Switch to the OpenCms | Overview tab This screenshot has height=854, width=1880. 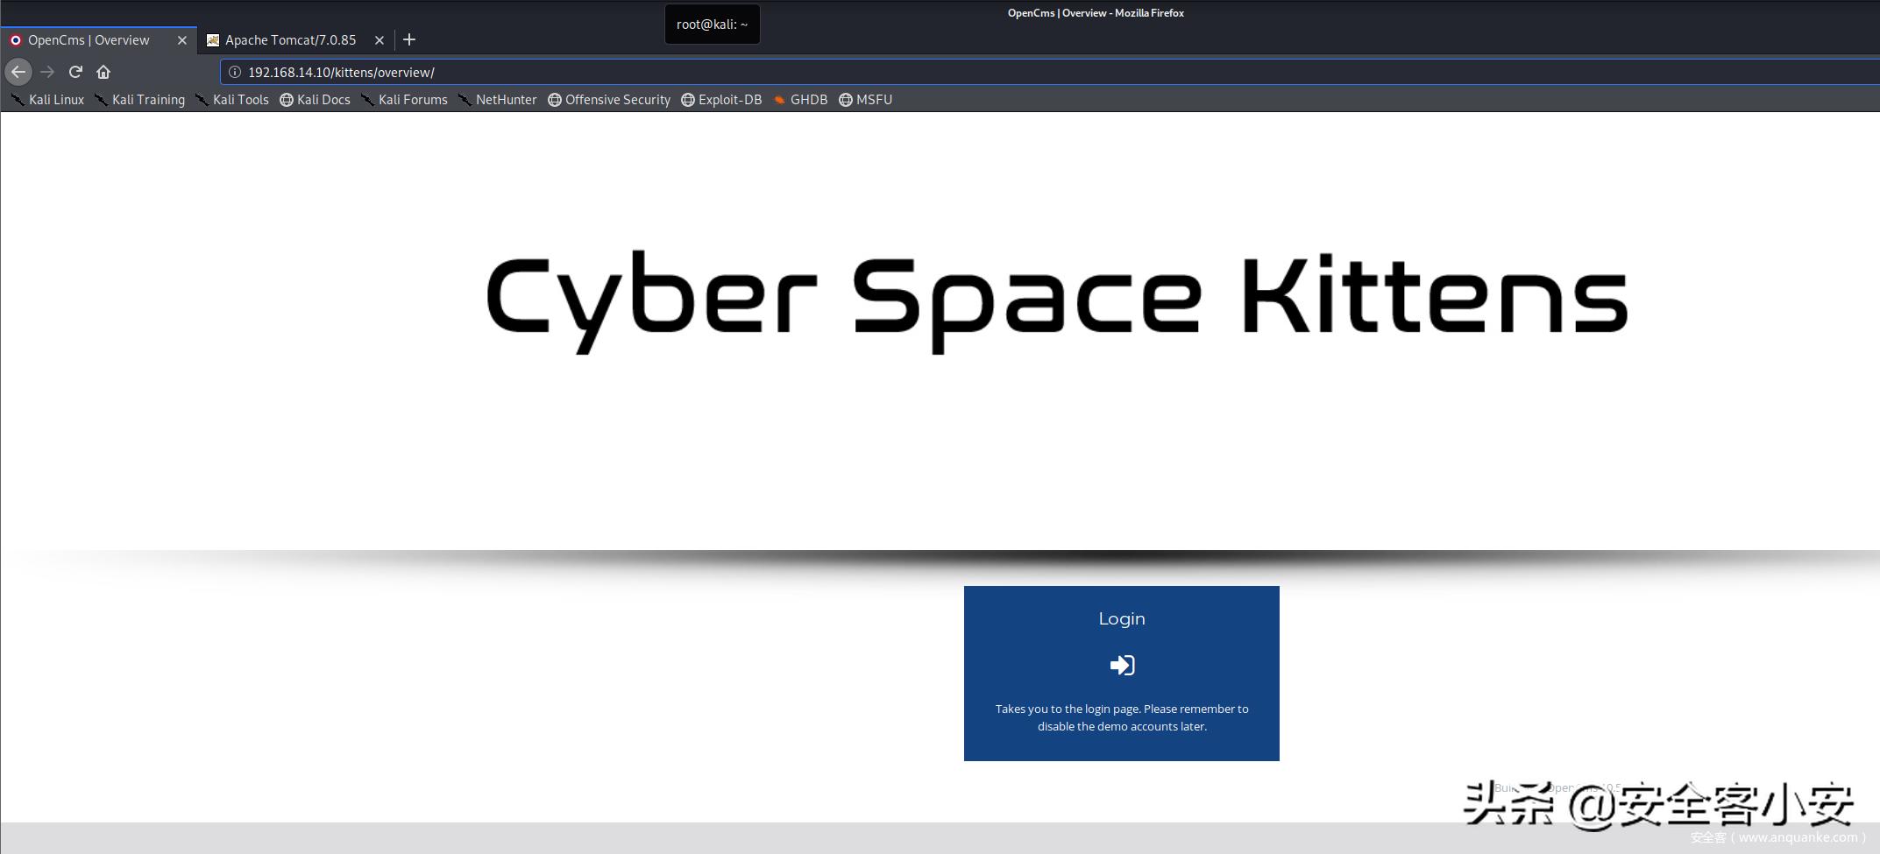coord(99,40)
